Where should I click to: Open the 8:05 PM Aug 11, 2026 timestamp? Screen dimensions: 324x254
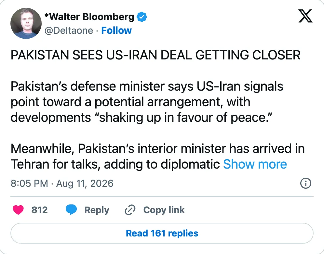pyautogui.click(x=62, y=183)
